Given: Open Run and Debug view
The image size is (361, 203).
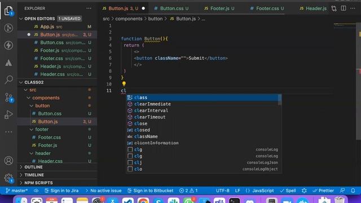Looking at the screenshot, I should click(8, 114).
